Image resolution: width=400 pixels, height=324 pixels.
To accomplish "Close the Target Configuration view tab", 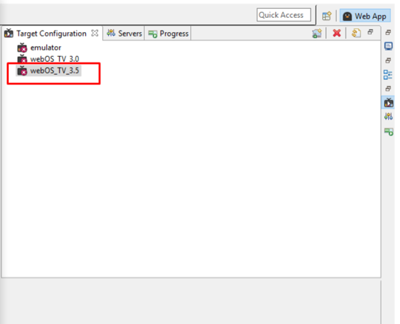I will pos(95,33).
